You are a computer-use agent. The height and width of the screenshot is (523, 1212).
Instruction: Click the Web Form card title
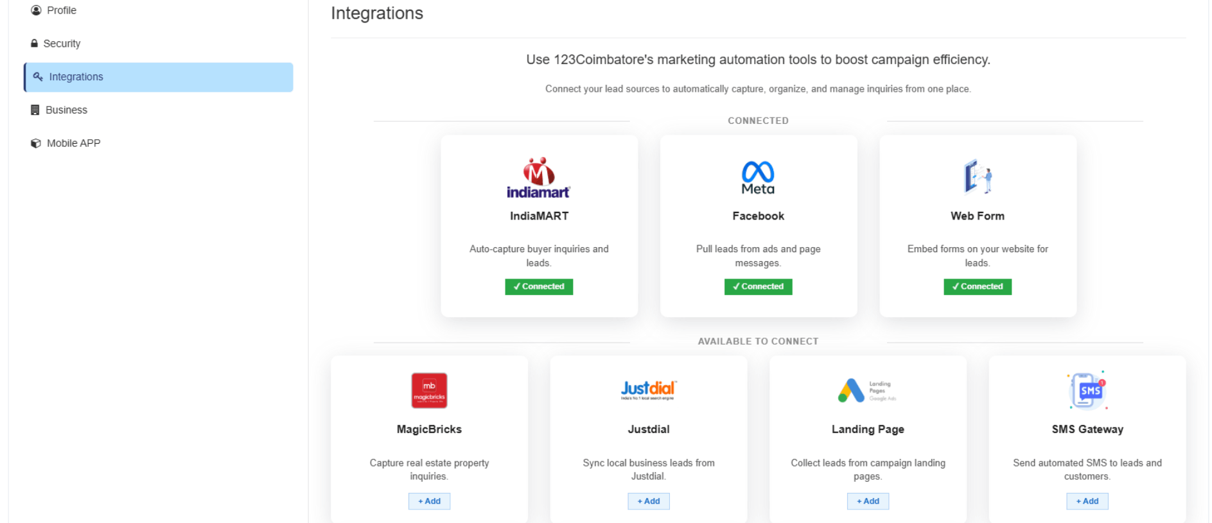point(978,216)
